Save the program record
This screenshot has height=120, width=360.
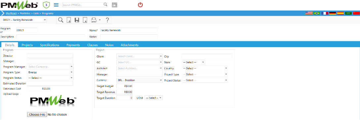pos(77,20)
